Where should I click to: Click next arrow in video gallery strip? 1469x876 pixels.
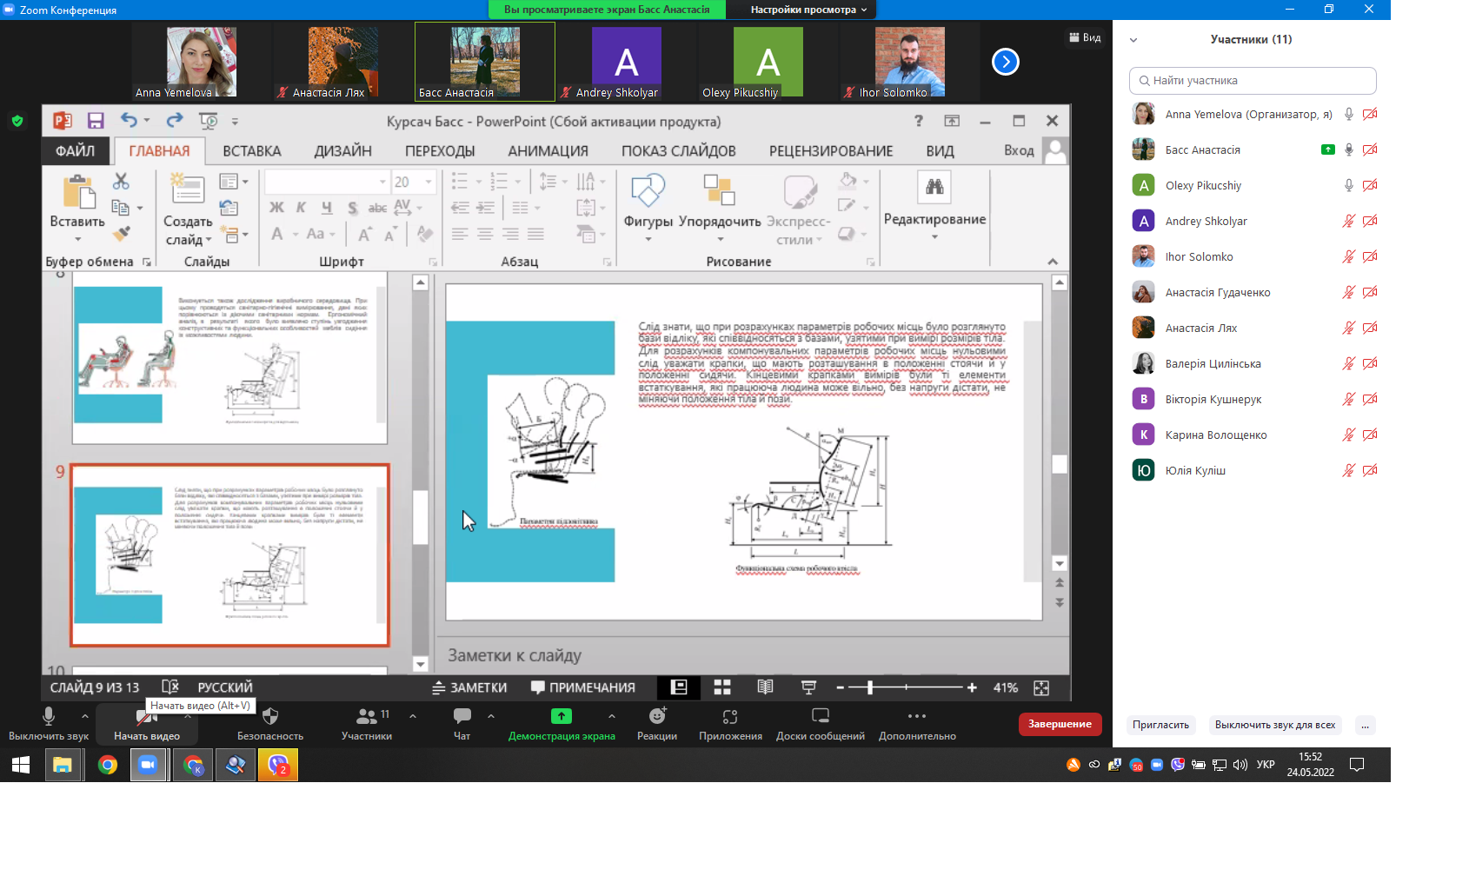pos(1006,62)
